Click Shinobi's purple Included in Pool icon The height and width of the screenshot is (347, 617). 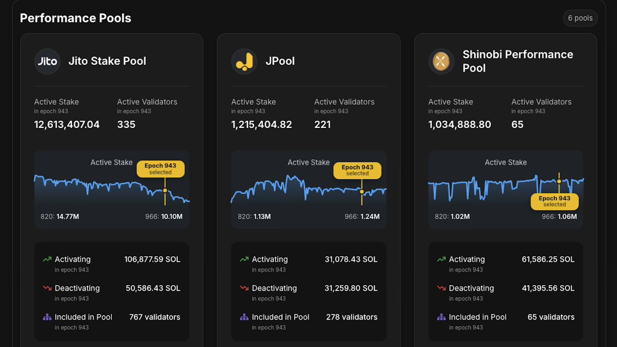(x=441, y=317)
